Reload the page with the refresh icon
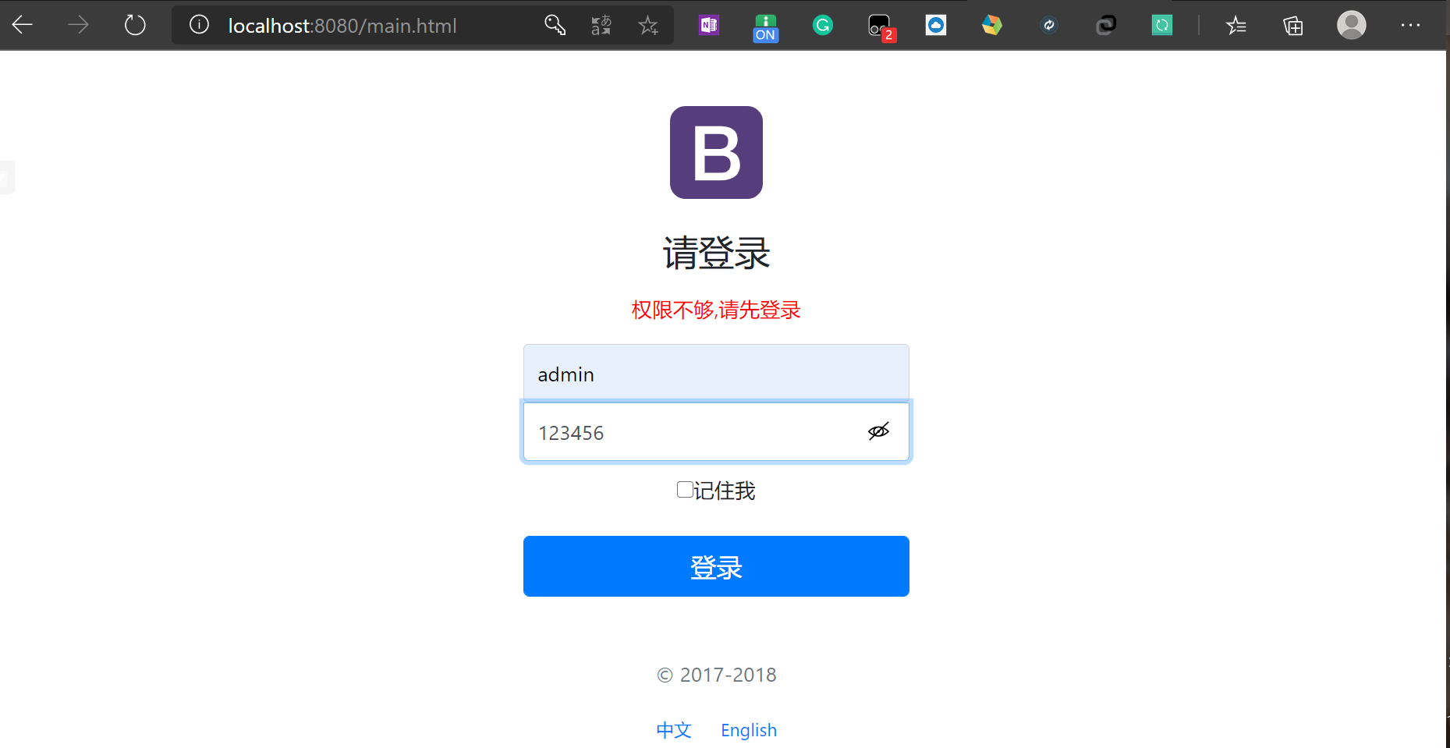Screen dimensions: 1450x748 tap(135, 25)
